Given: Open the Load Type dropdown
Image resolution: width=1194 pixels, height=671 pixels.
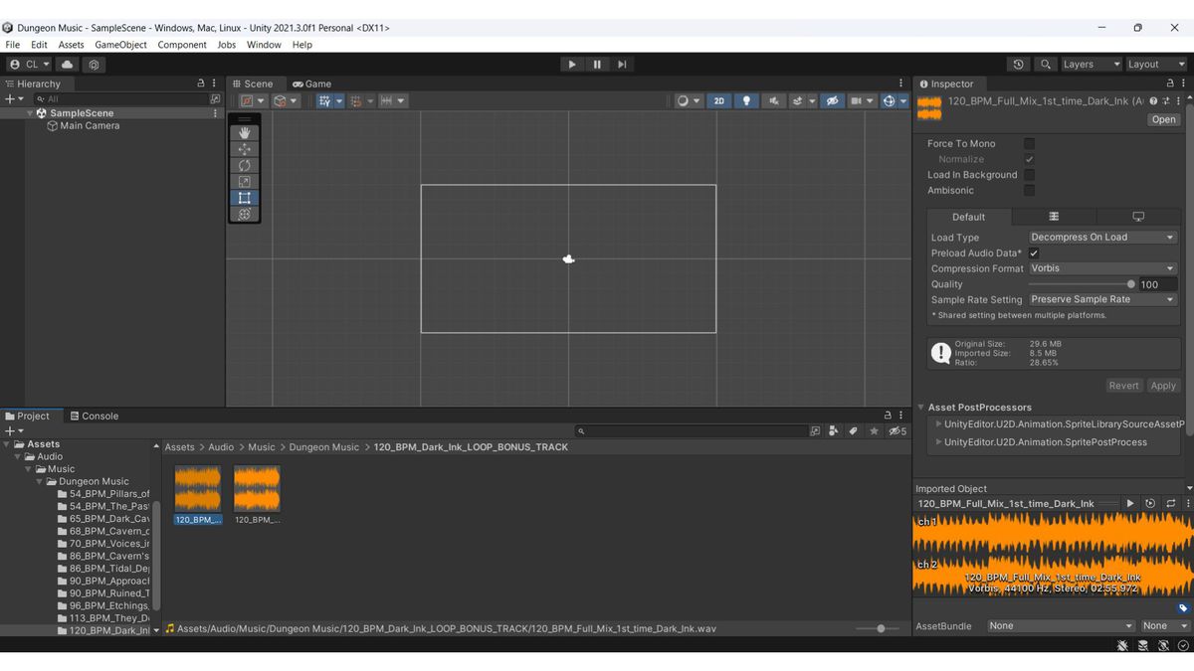Looking at the screenshot, I should coord(1102,238).
